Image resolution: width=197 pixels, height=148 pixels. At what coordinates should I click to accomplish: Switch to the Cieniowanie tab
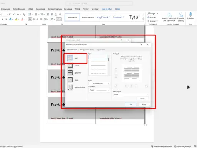[100, 50]
